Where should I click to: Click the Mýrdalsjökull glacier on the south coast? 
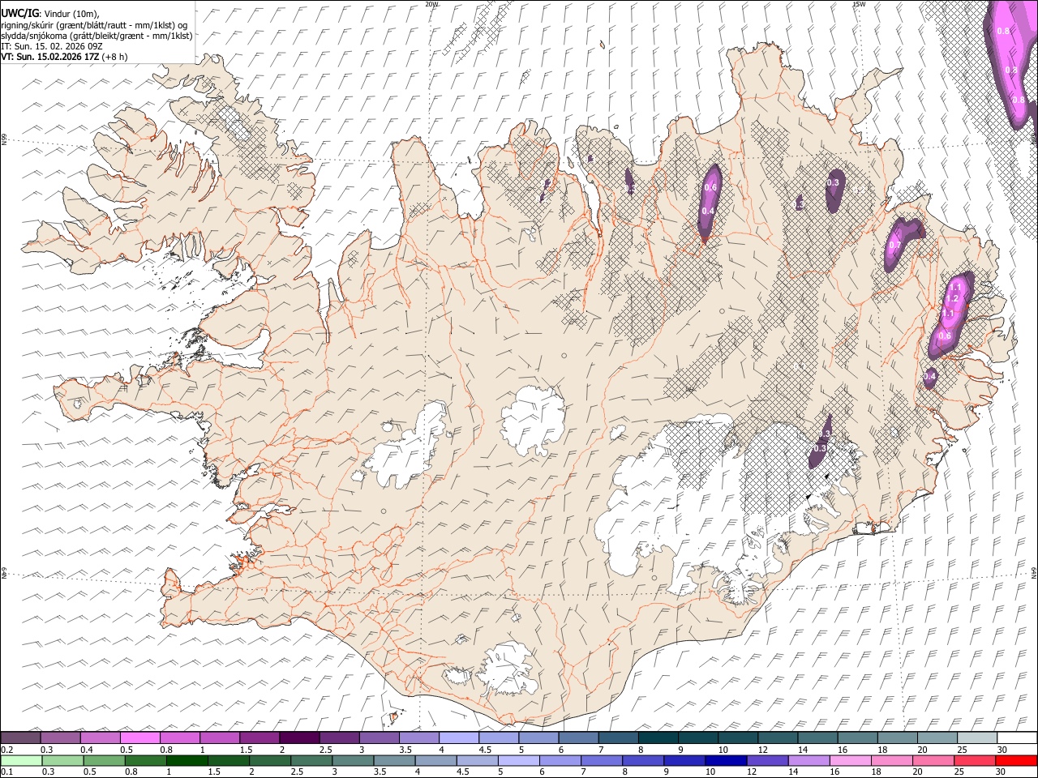(506, 669)
